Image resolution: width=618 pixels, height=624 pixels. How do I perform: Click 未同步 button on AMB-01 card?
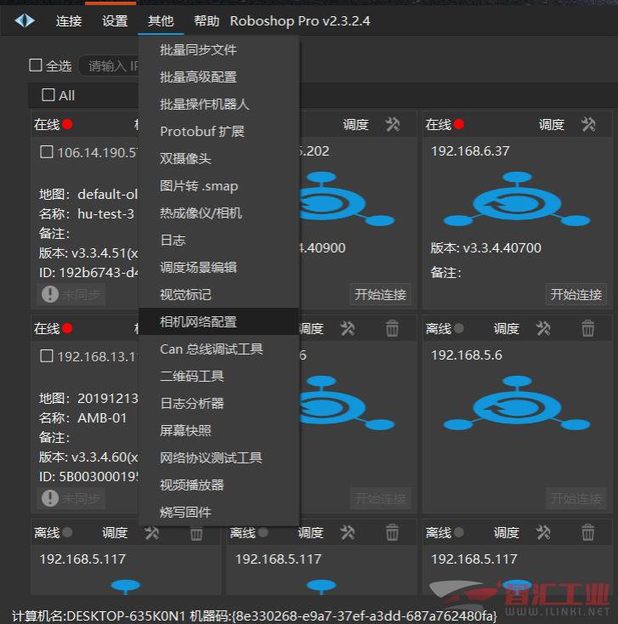coord(71,498)
